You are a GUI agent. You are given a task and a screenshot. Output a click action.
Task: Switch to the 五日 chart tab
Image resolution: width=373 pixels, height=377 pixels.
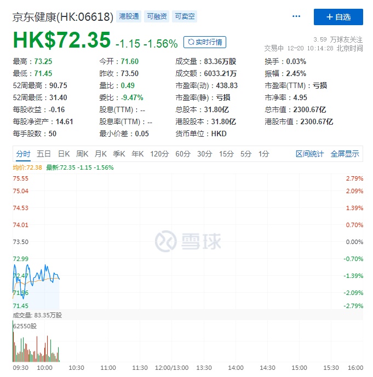(44, 154)
